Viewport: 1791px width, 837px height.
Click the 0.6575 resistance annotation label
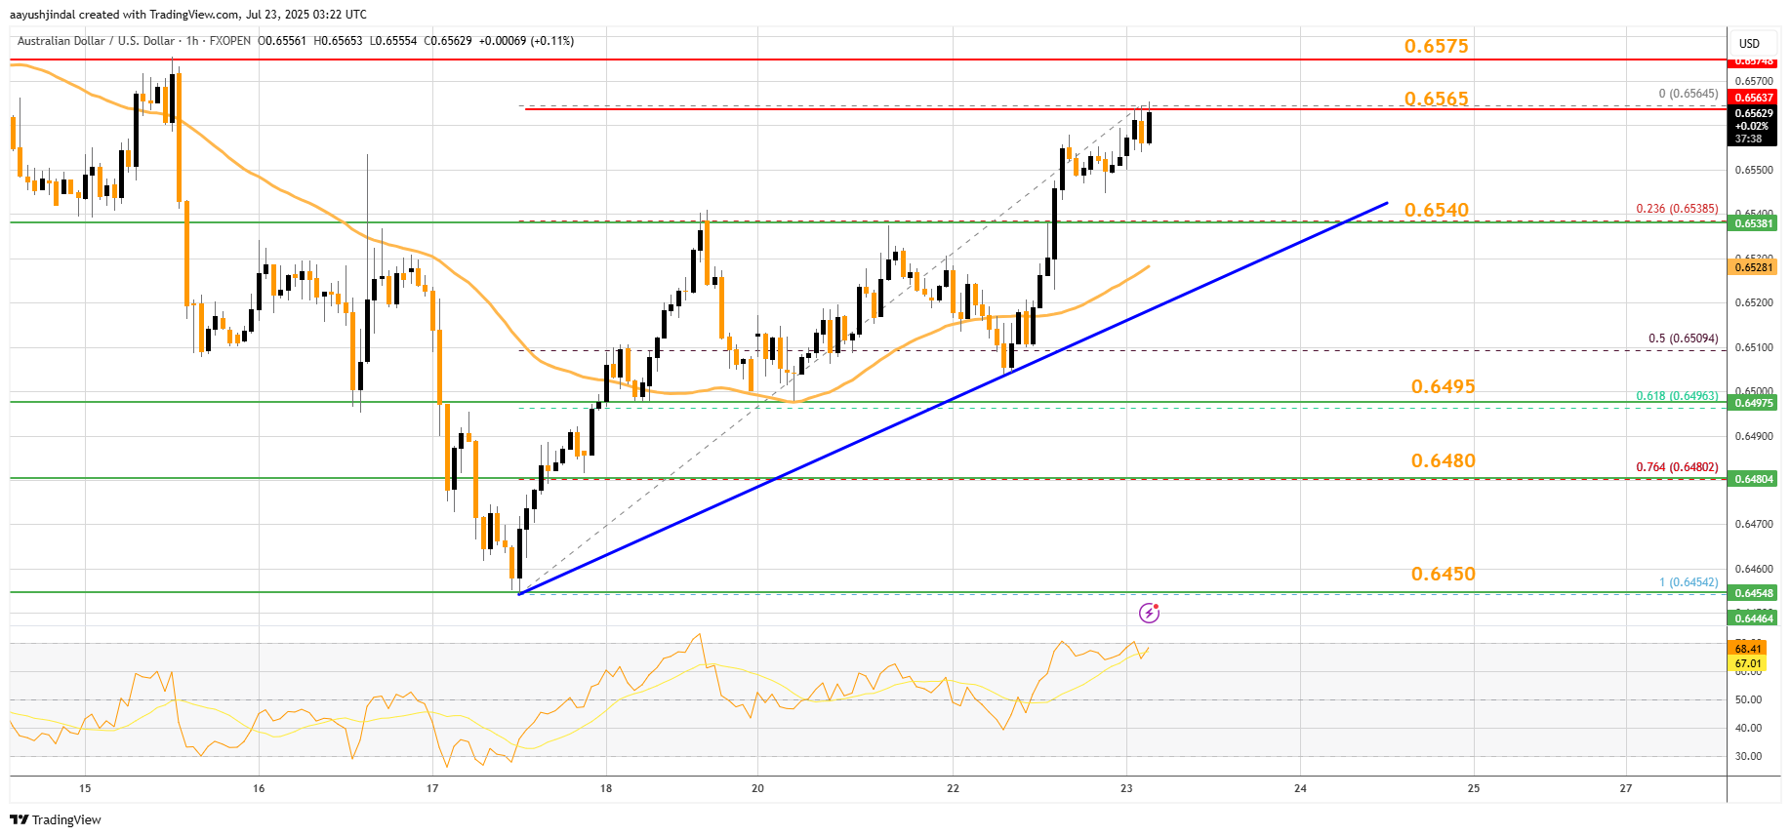[1436, 46]
